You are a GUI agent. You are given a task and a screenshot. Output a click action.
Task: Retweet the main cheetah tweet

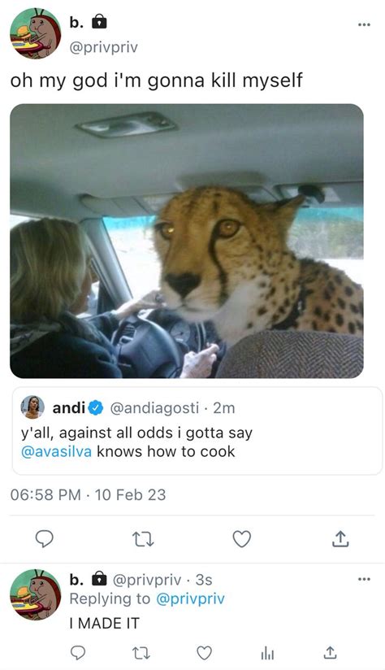143,540
